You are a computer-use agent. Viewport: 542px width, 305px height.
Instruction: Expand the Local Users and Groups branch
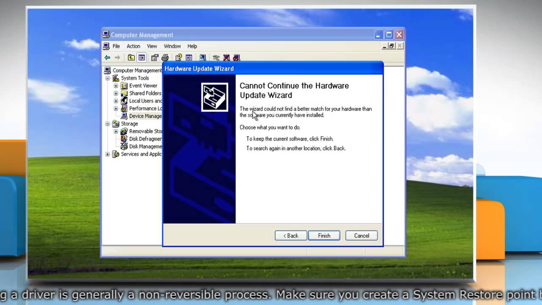pyautogui.click(x=116, y=101)
